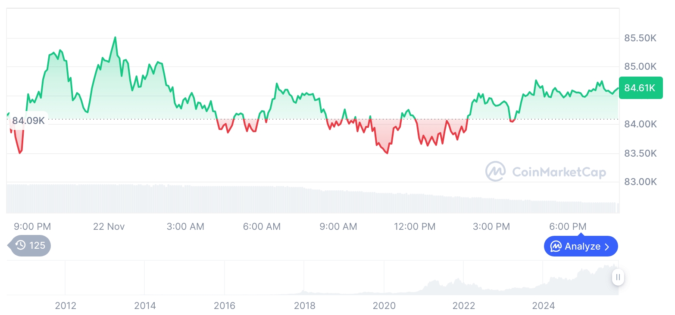Click the green 84.61K current price tag

pyautogui.click(x=641, y=88)
